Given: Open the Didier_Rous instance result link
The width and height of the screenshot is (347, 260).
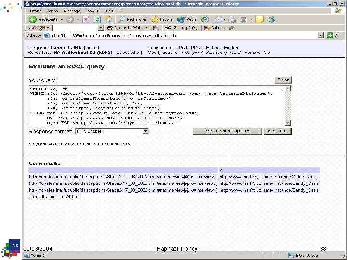Looking at the screenshot, I should coord(268,177).
